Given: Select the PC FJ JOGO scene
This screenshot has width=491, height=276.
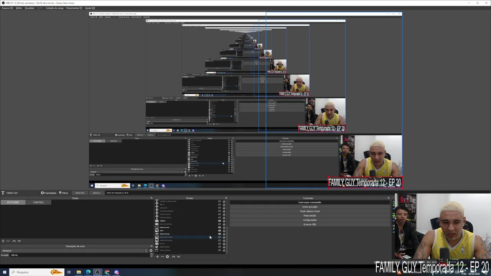Looking at the screenshot, I should (x=13, y=202).
